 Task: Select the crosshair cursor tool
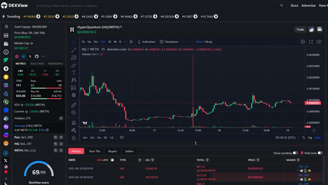[74, 43]
